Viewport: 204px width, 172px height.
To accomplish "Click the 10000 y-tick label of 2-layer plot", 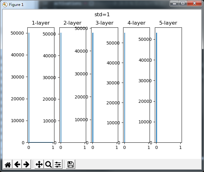I will pos(49,121).
